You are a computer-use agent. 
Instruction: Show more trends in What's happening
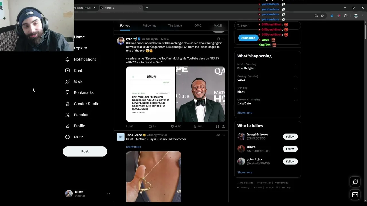pos(245,113)
